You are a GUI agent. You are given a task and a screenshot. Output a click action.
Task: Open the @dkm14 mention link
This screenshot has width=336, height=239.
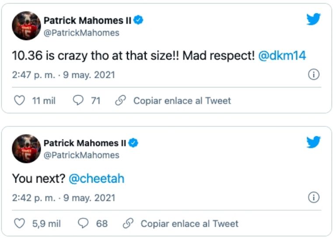pyautogui.click(x=282, y=55)
